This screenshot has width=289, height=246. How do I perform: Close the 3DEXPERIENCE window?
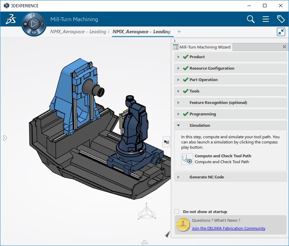[x=281, y=6]
